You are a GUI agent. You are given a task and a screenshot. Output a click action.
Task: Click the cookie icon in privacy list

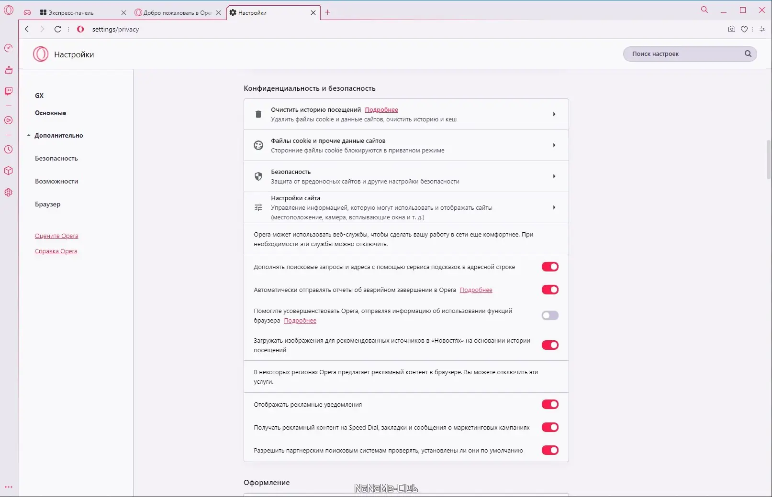pyautogui.click(x=258, y=145)
